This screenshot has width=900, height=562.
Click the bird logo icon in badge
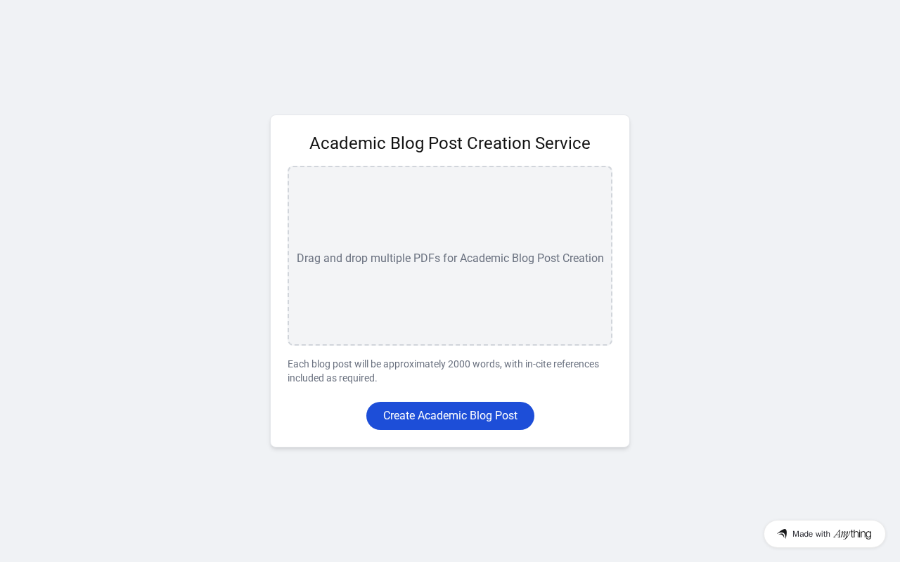pos(782,534)
